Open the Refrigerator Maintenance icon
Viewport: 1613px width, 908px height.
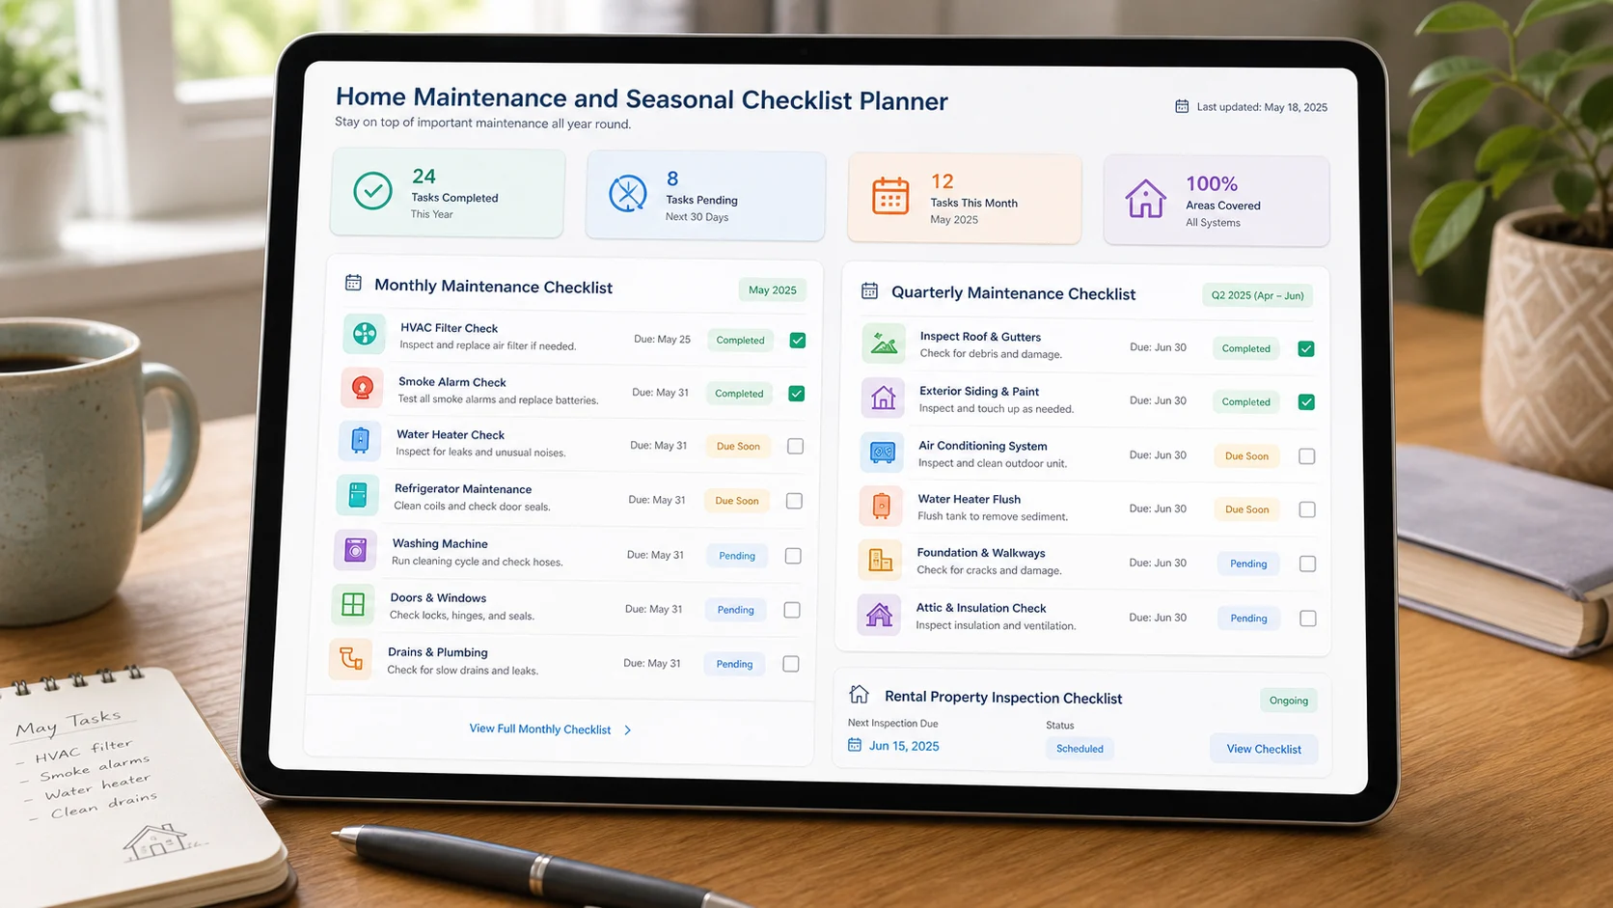click(358, 495)
